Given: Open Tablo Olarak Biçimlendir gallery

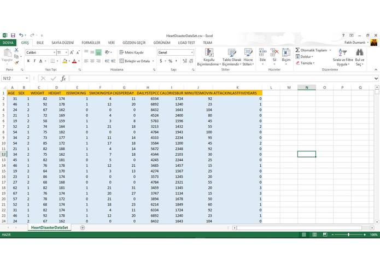Looking at the screenshot, I should click(x=232, y=57).
